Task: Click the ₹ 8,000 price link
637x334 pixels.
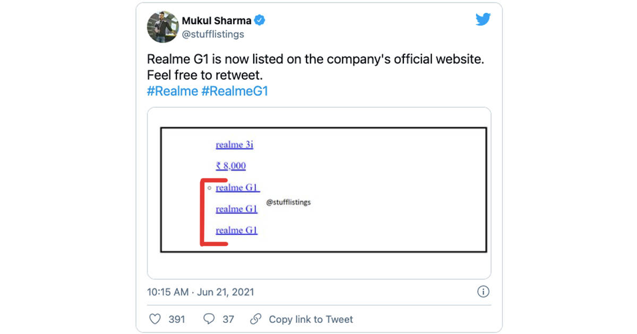Action: tap(230, 165)
